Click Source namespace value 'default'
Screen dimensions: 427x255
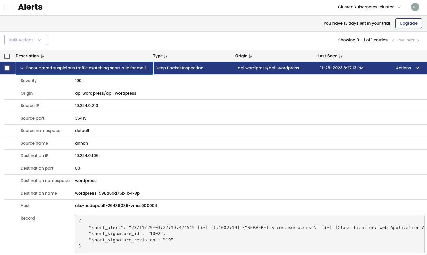click(82, 131)
